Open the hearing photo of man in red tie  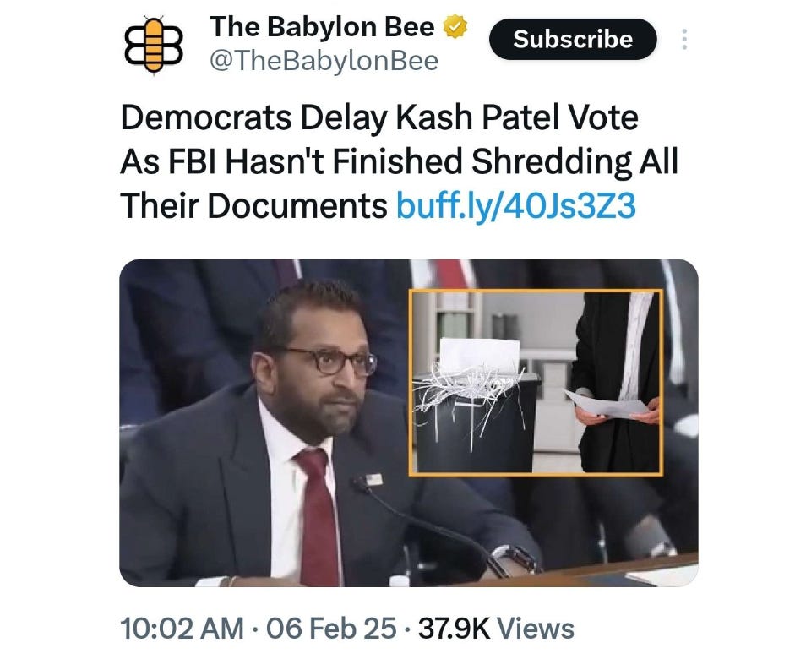coord(409,422)
